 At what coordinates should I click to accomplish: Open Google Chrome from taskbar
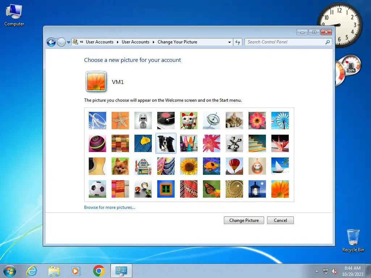pyautogui.click(x=99, y=271)
